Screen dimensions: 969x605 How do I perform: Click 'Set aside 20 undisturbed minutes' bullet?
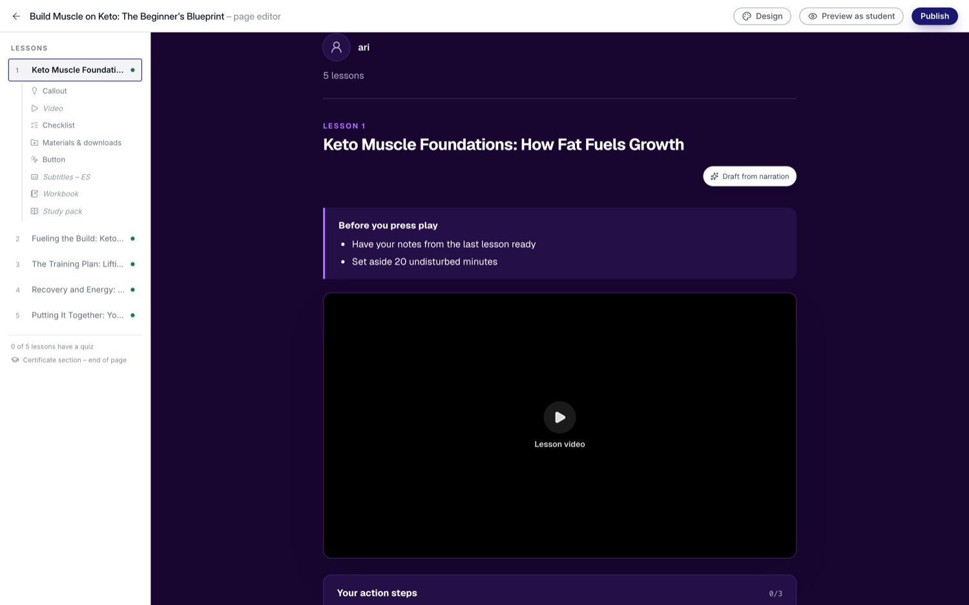click(424, 261)
